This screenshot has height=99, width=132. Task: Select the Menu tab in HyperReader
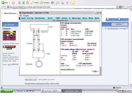point(91,18)
